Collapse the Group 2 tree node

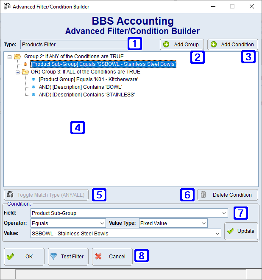coord(10,57)
